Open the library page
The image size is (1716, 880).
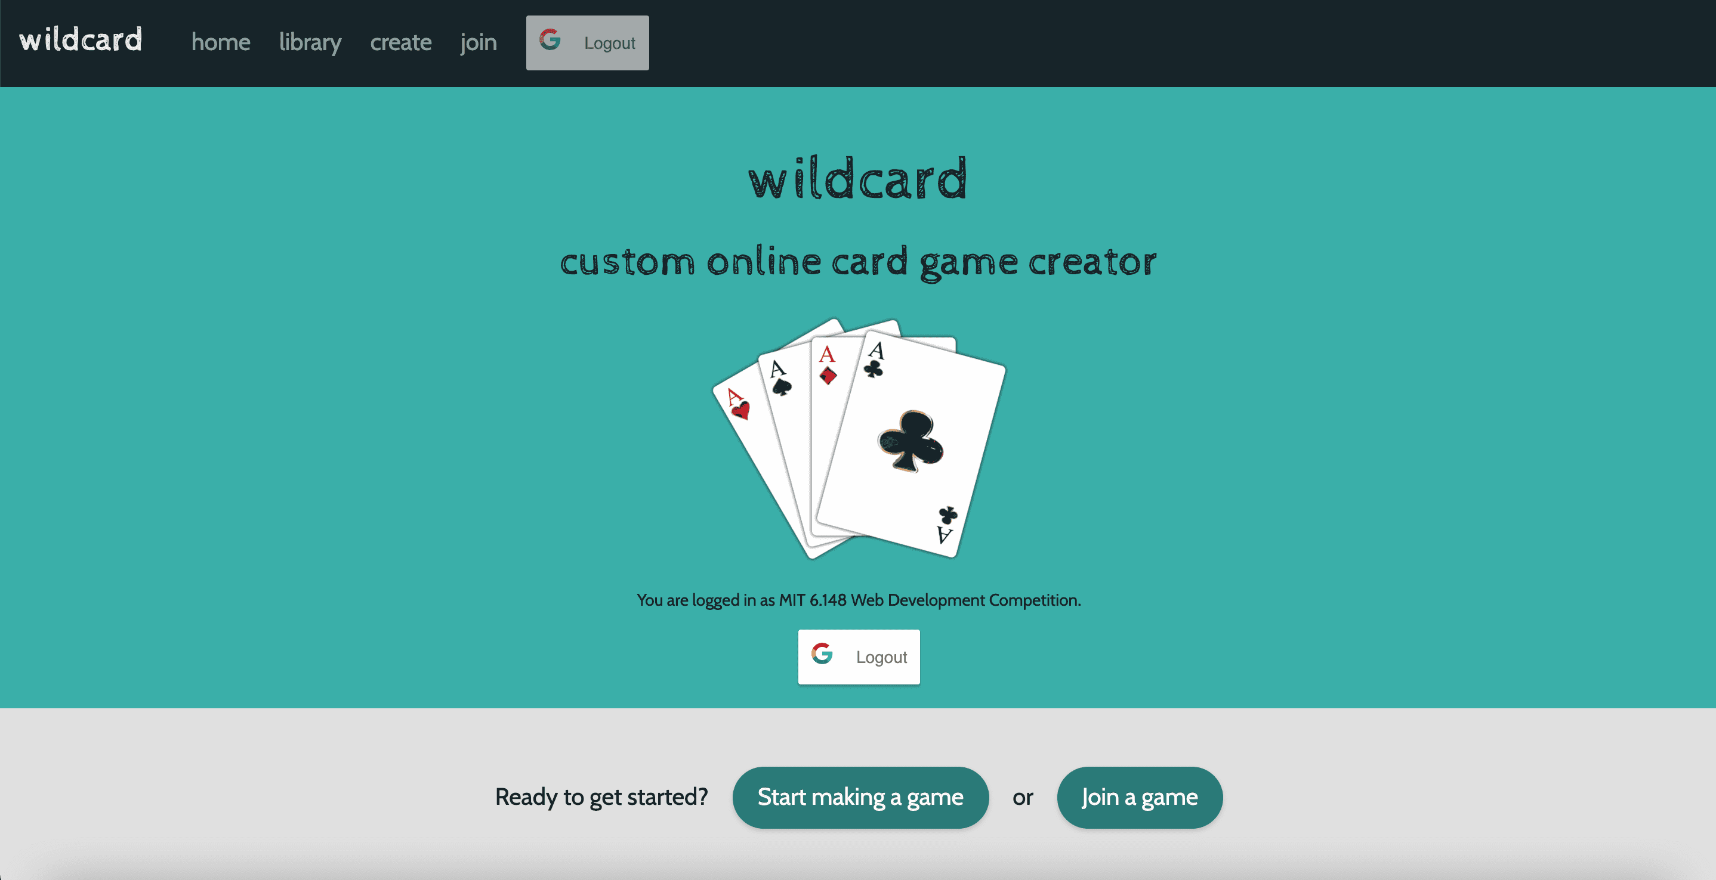click(309, 42)
